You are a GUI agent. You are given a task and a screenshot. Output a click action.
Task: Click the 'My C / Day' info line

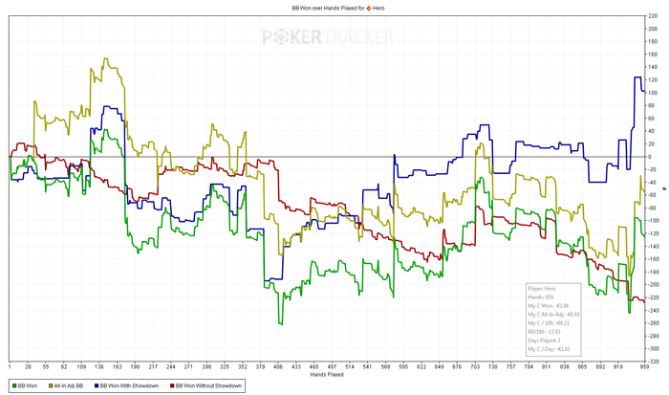549,349
